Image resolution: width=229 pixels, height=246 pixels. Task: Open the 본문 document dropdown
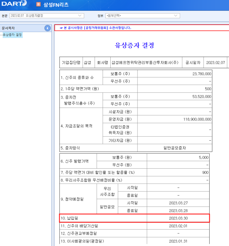[x=47, y=16]
